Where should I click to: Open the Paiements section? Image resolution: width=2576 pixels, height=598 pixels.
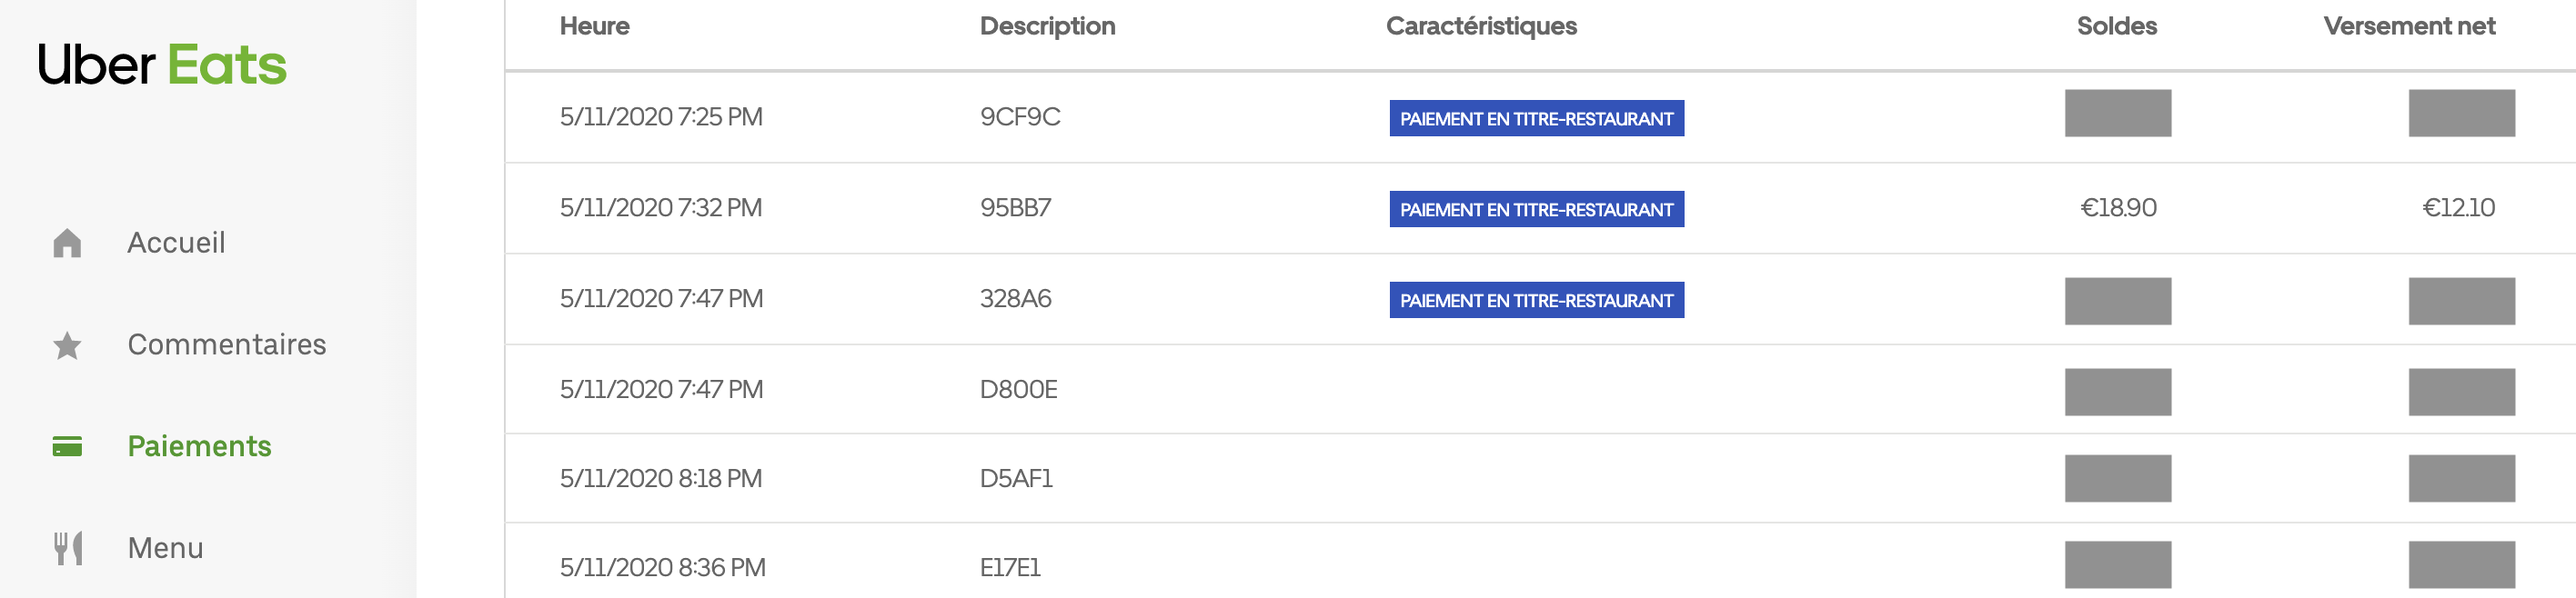(199, 446)
